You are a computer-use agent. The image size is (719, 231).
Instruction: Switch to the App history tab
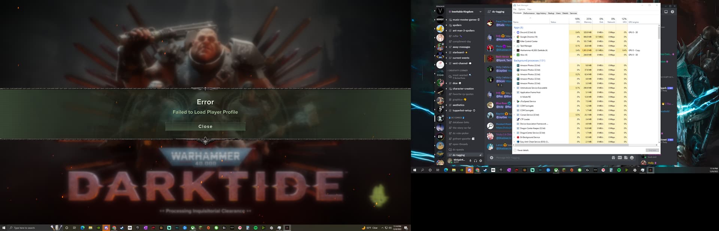tap(541, 13)
